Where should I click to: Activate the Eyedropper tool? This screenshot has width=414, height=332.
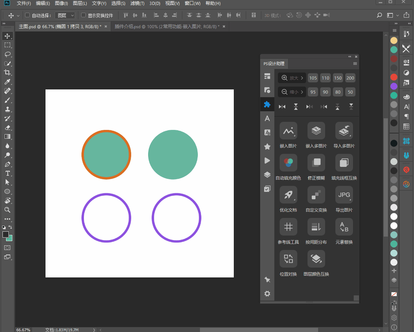tap(7, 82)
